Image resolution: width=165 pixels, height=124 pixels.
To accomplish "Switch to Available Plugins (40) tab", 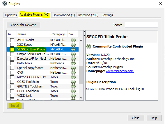I will coord(35,14).
